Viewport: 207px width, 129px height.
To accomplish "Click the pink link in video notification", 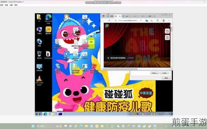I will click(x=130, y=58).
